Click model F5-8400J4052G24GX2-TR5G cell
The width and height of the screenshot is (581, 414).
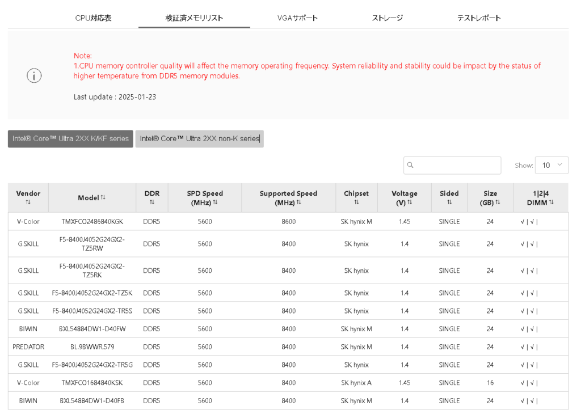(92, 365)
